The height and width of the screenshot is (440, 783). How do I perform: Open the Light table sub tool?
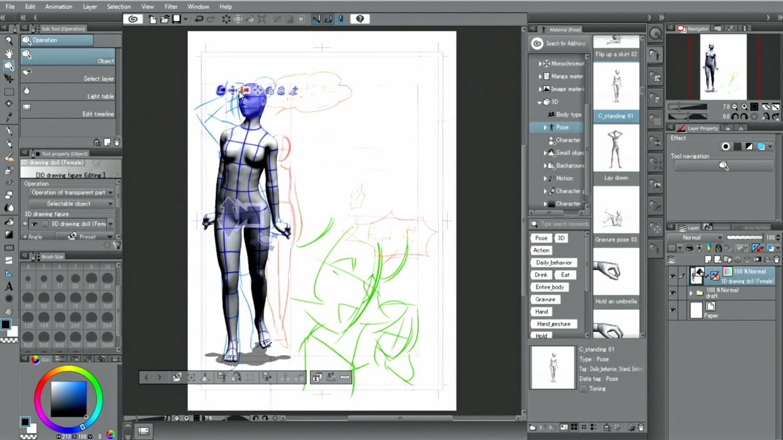pyautogui.click(x=67, y=92)
